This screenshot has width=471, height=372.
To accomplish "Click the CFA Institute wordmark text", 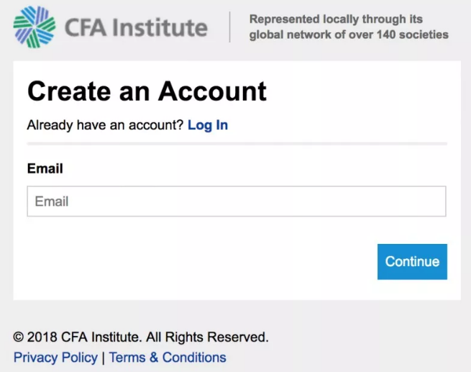I will click(x=136, y=28).
